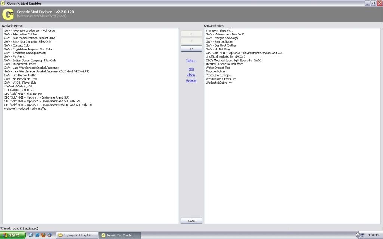Click the '37 mods found (15 activated)' status text
This screenshot has height=239, width=383.
click(x=19, y=229)
